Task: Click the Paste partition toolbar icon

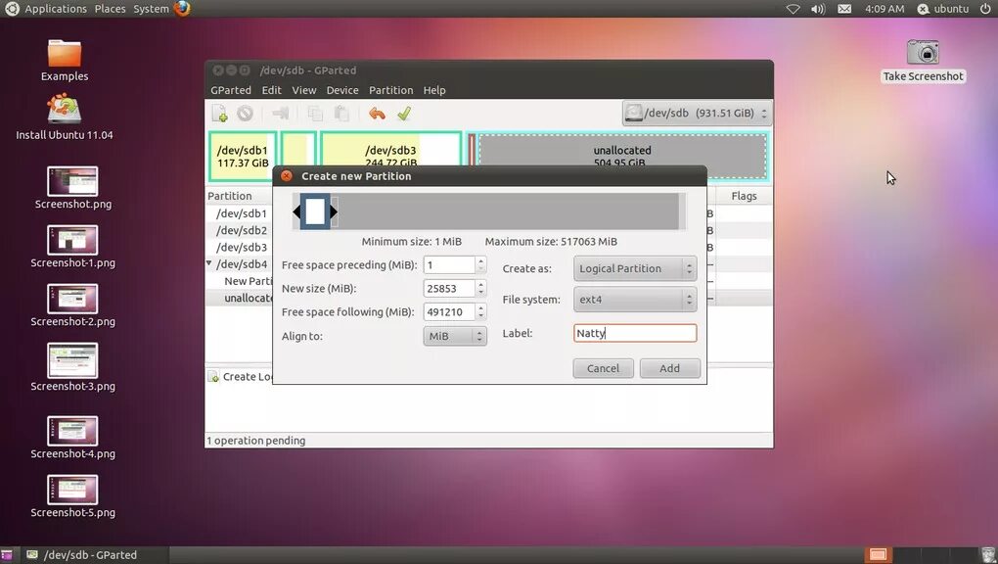Action: pos(341,114)
